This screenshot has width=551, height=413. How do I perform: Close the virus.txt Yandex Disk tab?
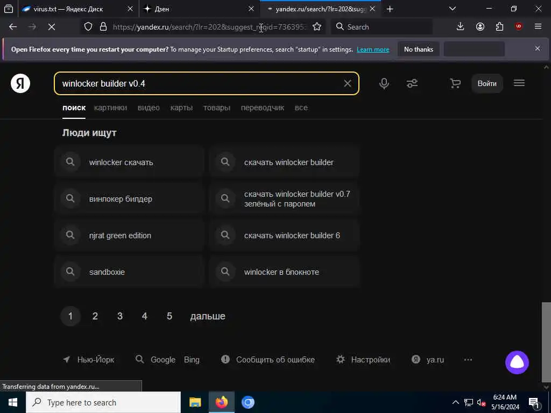pos(130,9)
